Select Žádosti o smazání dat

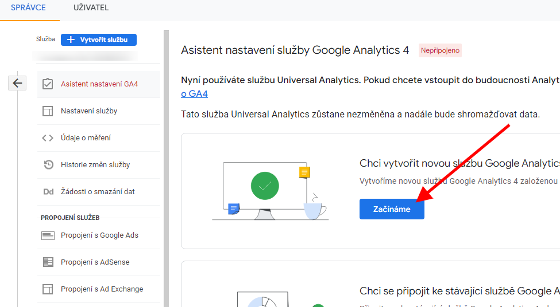coord(98,192)
